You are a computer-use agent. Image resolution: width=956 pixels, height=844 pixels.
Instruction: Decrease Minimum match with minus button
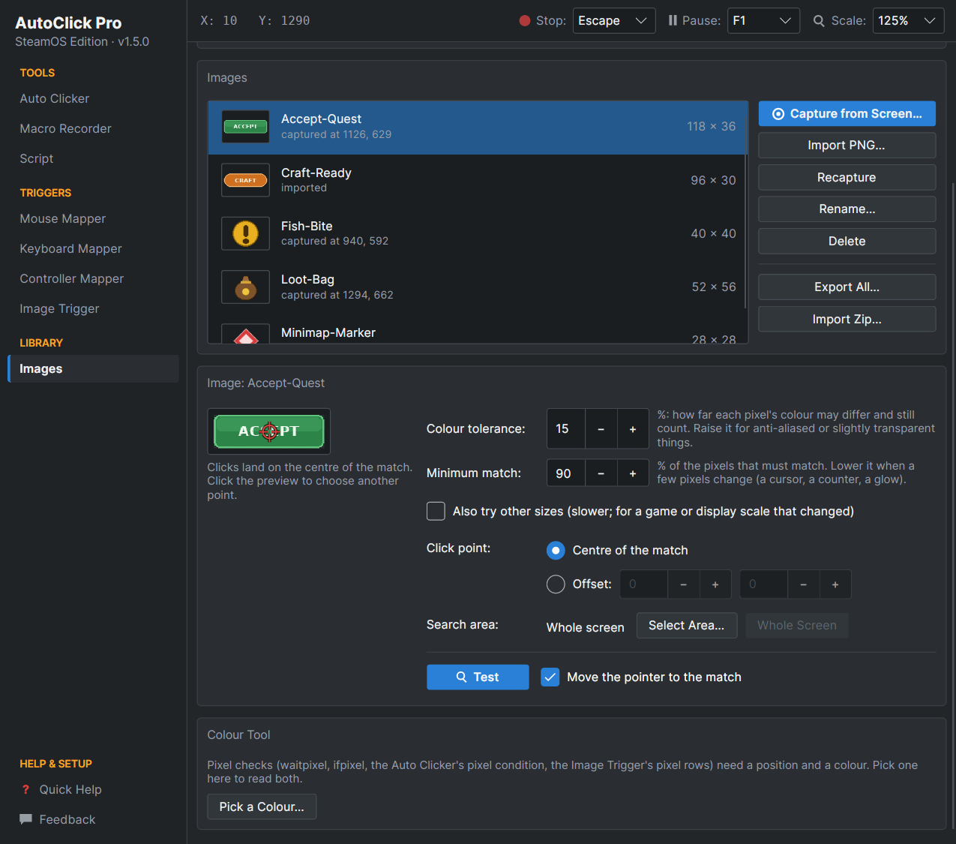pos(601,473)
